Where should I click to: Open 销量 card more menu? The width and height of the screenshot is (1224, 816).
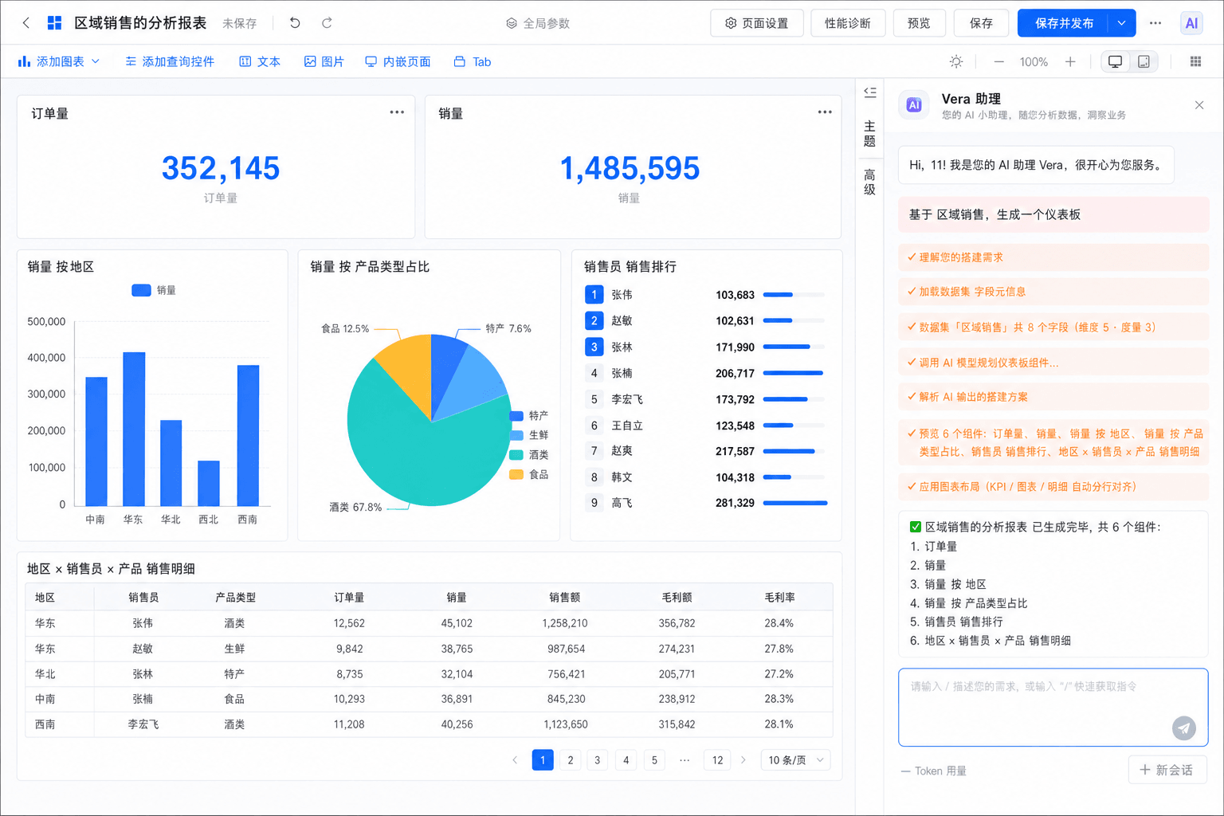825,112
